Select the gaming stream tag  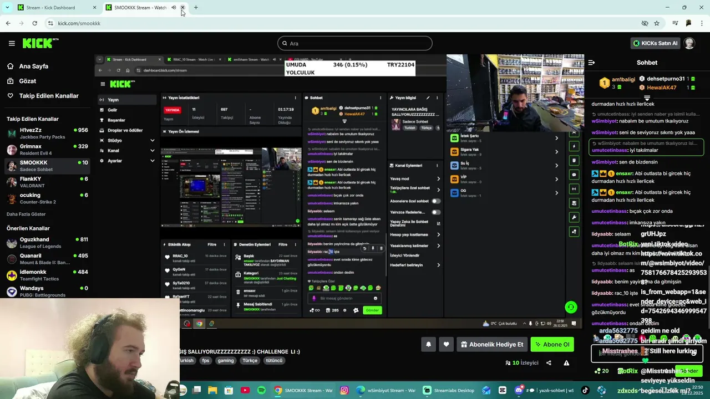(226, 360)
